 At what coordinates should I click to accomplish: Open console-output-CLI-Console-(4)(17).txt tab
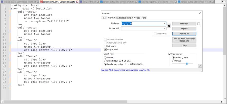[x=157, y=2]
